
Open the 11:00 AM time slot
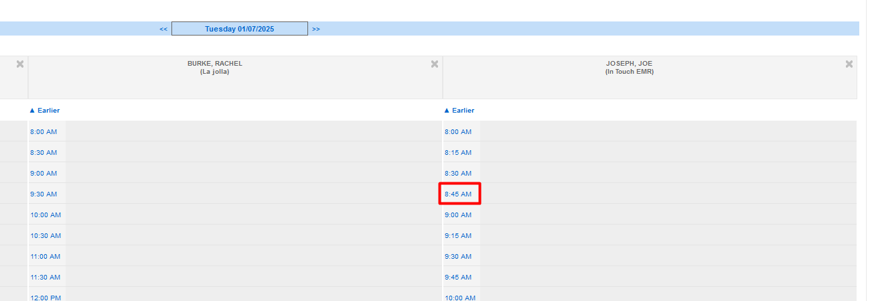[46, 257]
